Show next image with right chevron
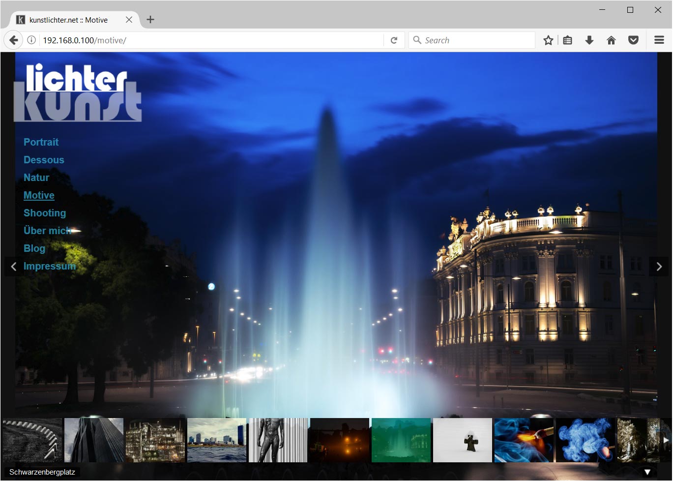This screenshot has width=673, height=481. [x=659, y=267]
